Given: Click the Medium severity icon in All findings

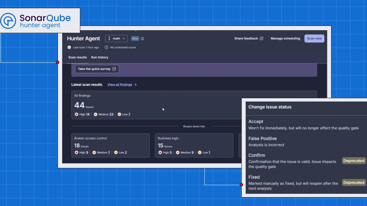Looking at the screenshot, I should coord(95,114).
